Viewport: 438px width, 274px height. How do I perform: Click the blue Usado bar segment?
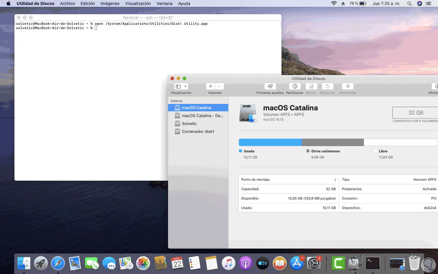tap(270, 142)
